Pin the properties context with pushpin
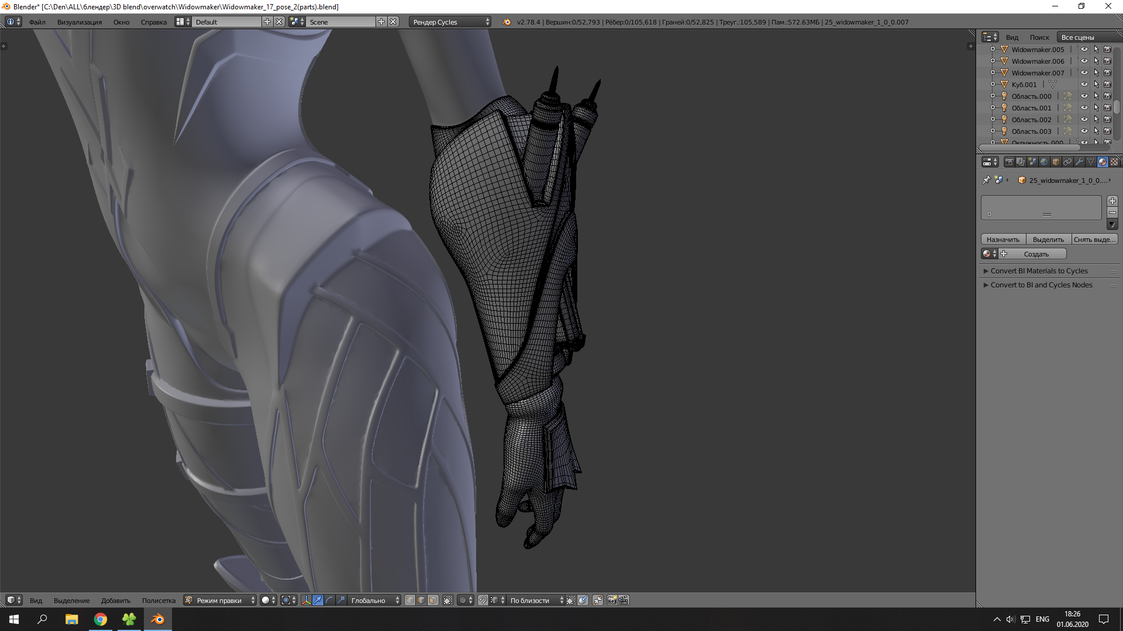 [987, 180]
